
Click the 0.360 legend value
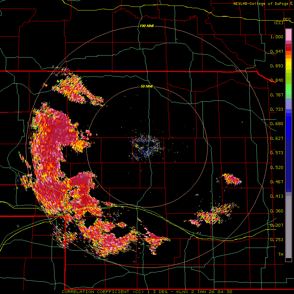[x=277, y=211]
